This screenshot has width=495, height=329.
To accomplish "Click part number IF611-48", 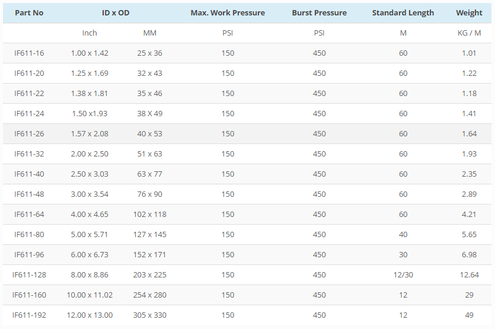I will point(29,194).
